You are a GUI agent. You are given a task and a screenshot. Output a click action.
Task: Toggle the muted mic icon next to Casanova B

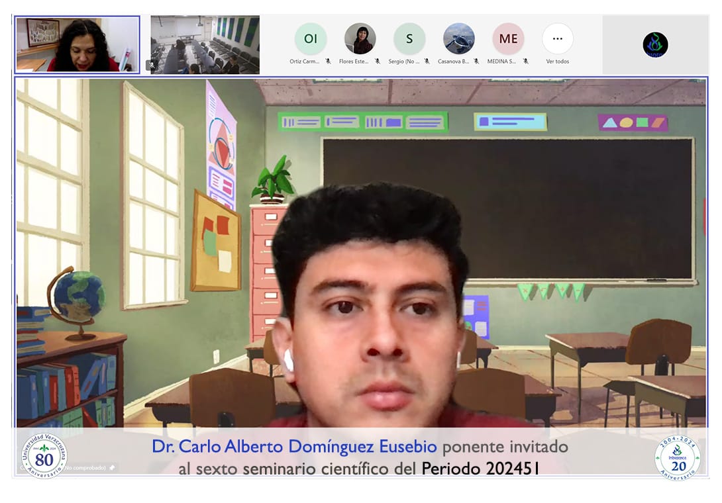click(476, 62)
